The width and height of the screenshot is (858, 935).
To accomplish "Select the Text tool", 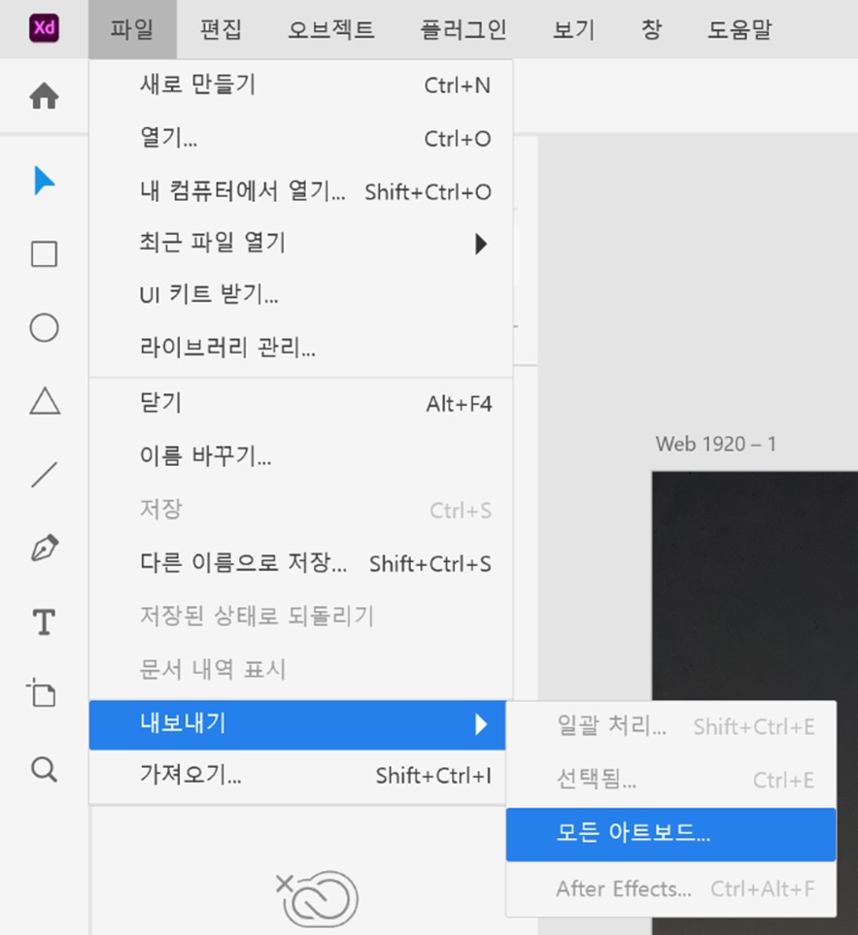I will pyautogui.click(x=44, y=622).
